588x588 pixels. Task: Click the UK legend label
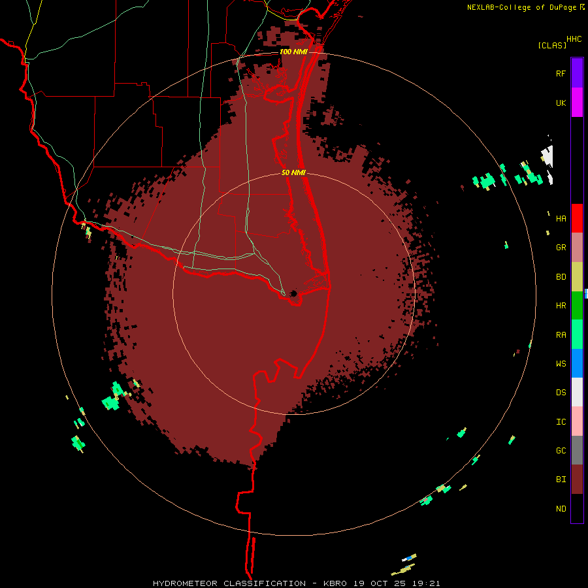click(x=561, y=103)
